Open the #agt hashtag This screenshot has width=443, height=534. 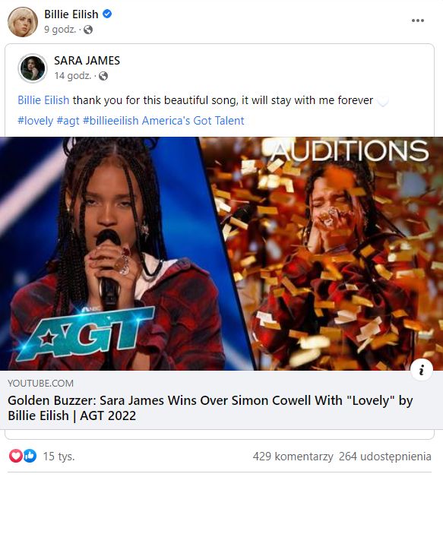coord(68,121)
